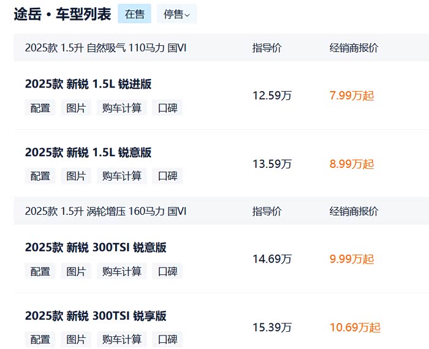Click dealer price 8.99万起
The image size is (429, 349).
352,164
